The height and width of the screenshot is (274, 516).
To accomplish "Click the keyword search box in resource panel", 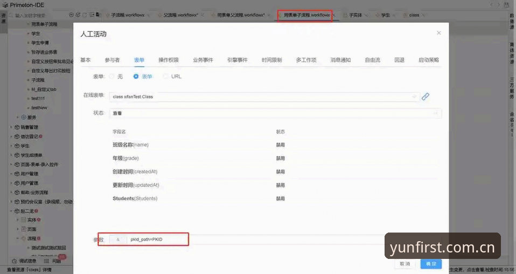I will coord(38,15).
